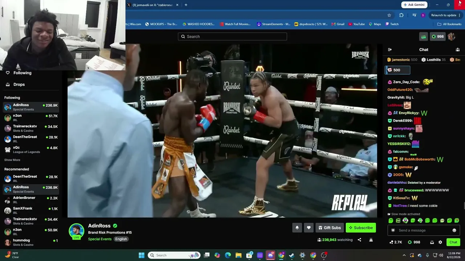Open the emoji picker in the message box
This screenshot has height=261, width=465.
tap(454, 230)
